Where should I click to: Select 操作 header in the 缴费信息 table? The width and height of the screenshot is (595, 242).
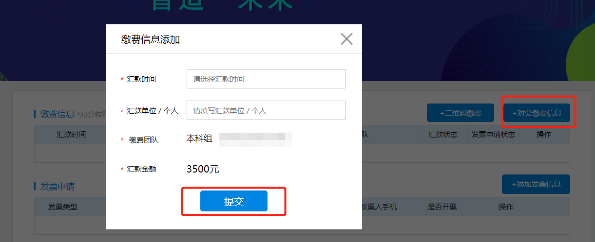[544, 135]
